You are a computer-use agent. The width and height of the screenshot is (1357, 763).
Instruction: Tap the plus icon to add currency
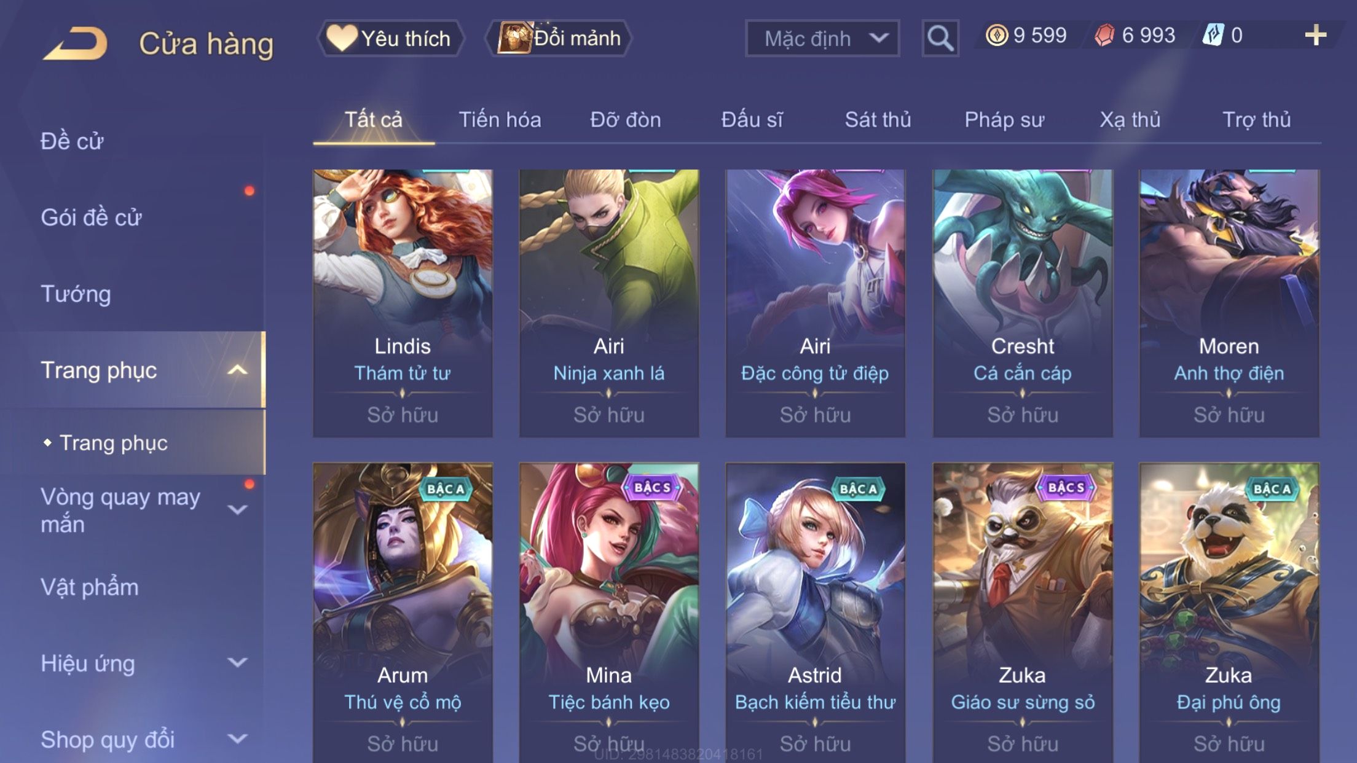click(x=1315, y=36)
